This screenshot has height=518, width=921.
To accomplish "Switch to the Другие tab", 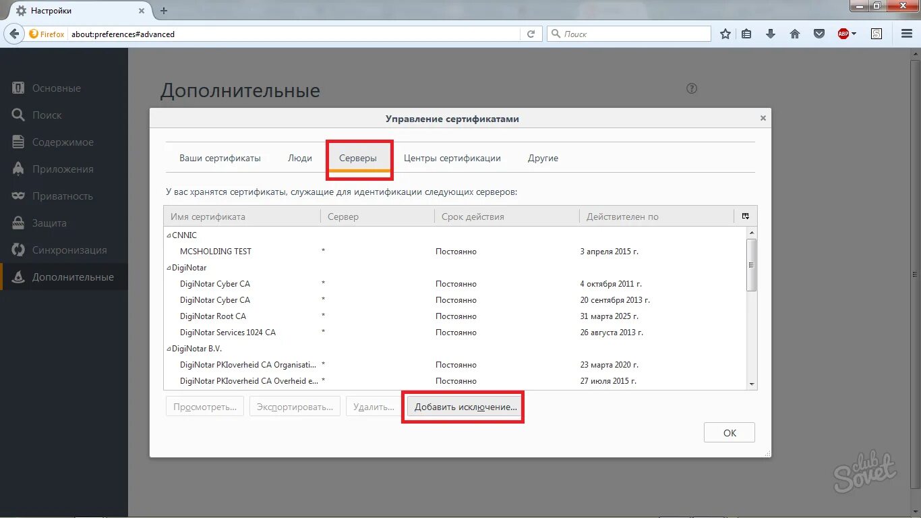I will (x=543, y=158).
